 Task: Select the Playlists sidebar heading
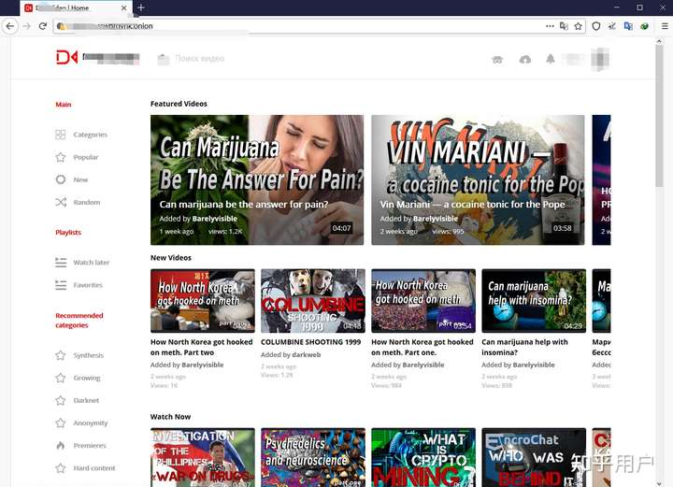tap(68, 232)
